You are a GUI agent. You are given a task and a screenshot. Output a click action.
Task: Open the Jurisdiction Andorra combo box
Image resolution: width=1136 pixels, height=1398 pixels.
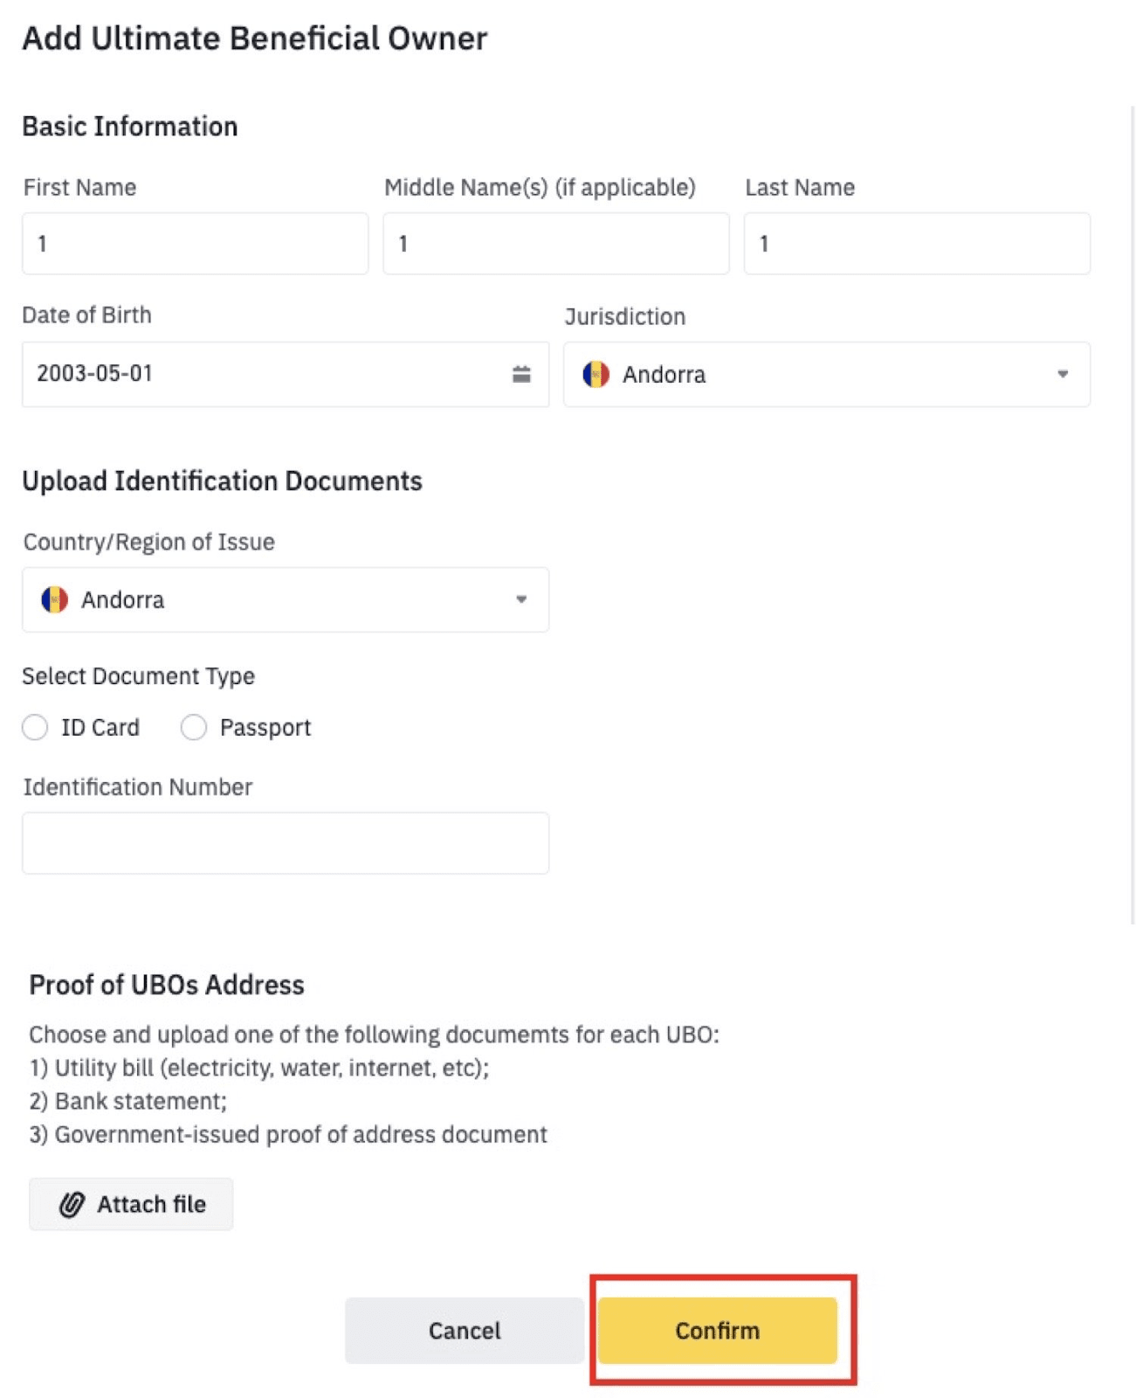[x=827, y=374]
